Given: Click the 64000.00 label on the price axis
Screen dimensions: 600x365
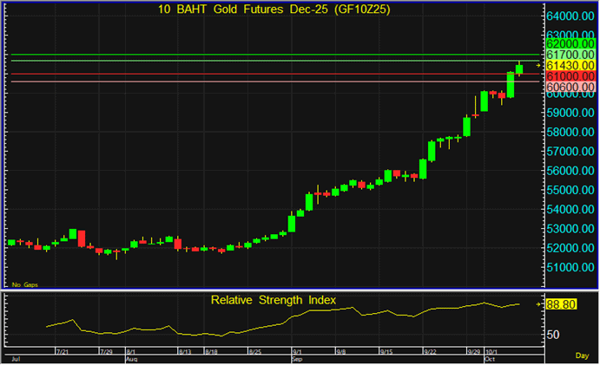Looking at the screenshot, I should click(570, 16).
